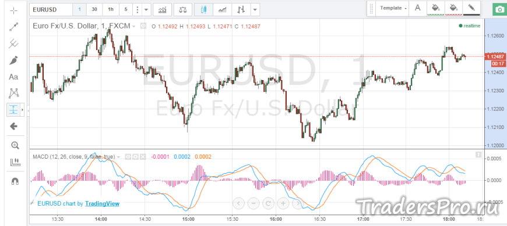Switch to line chart style
507x226 pixels.
222,10
